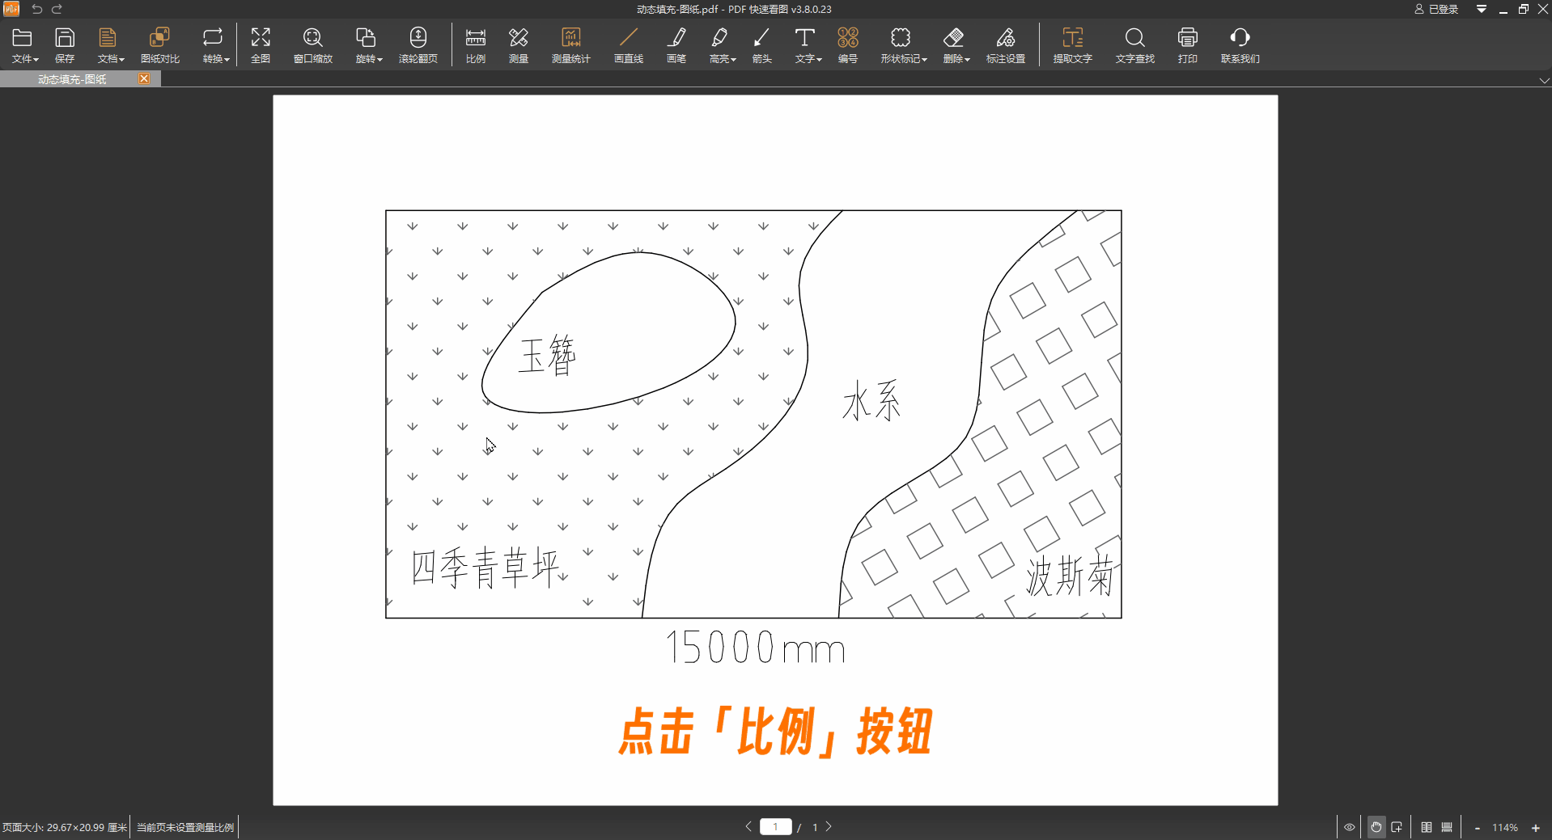Open 图纸对比 drawing compare tool
This screenshot has width=1552, height=840.
click(160, 45)
